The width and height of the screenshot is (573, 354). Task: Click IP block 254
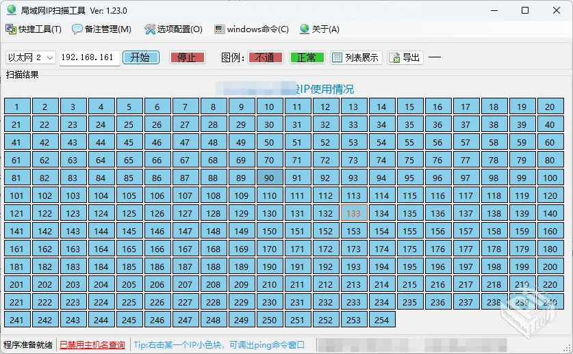click(x=381, y=320)
